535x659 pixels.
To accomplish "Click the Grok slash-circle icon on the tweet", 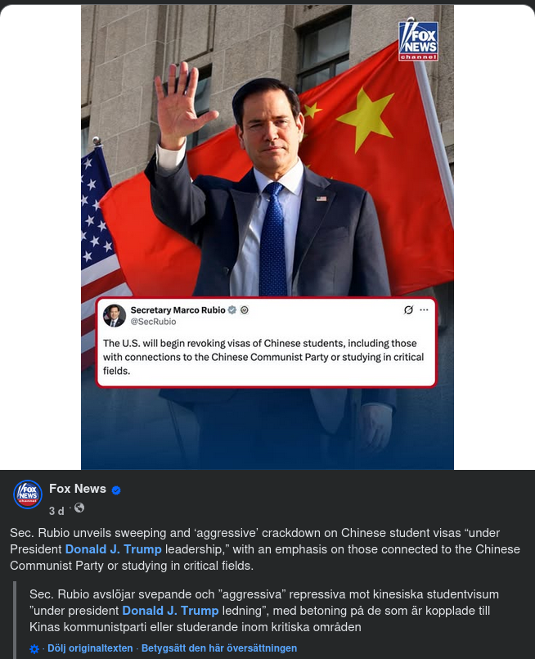I will [x=408, y=309].
